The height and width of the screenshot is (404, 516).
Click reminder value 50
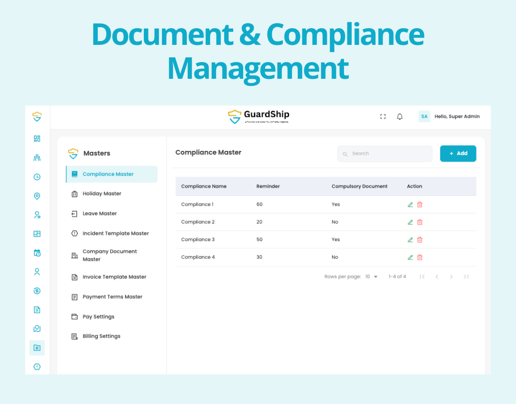(259, 240)
